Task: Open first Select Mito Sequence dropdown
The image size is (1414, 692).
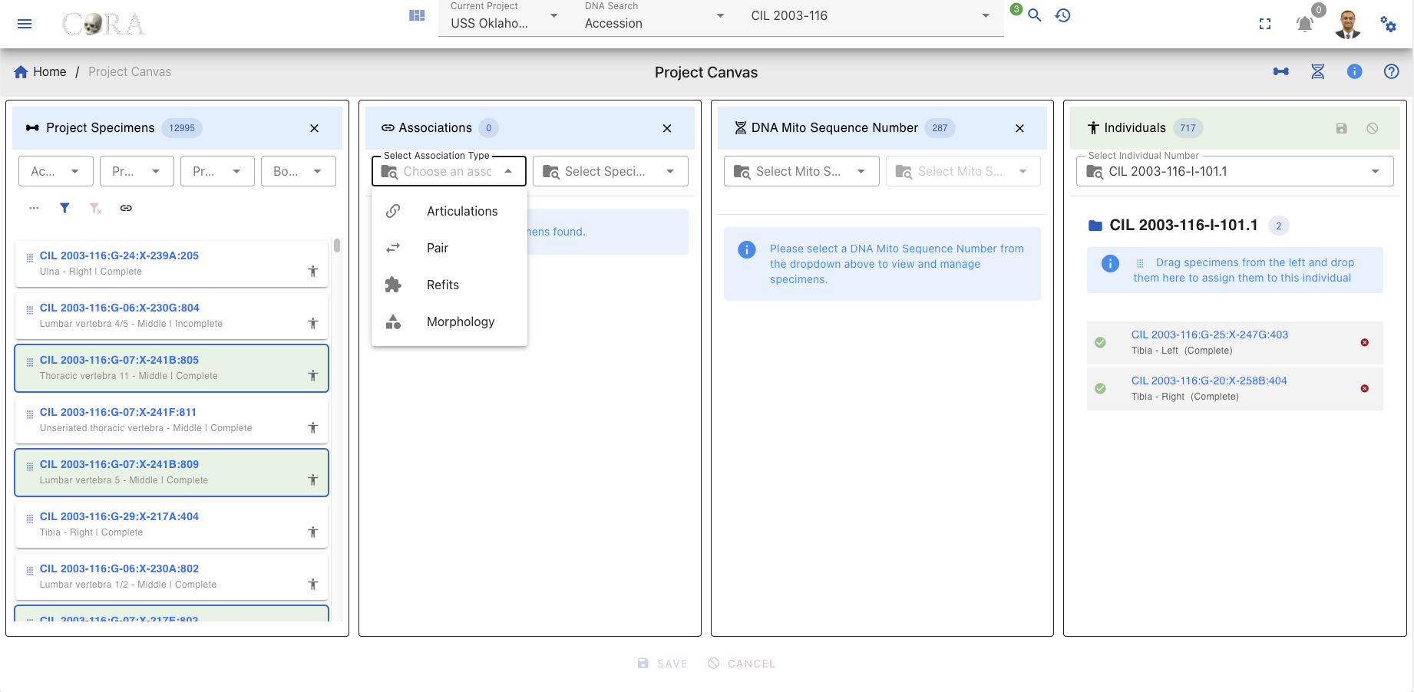Action: (801, 171)
